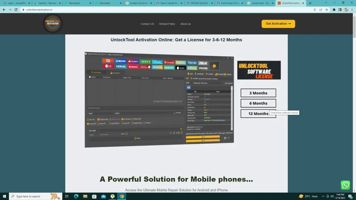Click the Windows taskbar search box
This screenshot has height=200, width=356.
pyautogui.click(x=36, y=196)
